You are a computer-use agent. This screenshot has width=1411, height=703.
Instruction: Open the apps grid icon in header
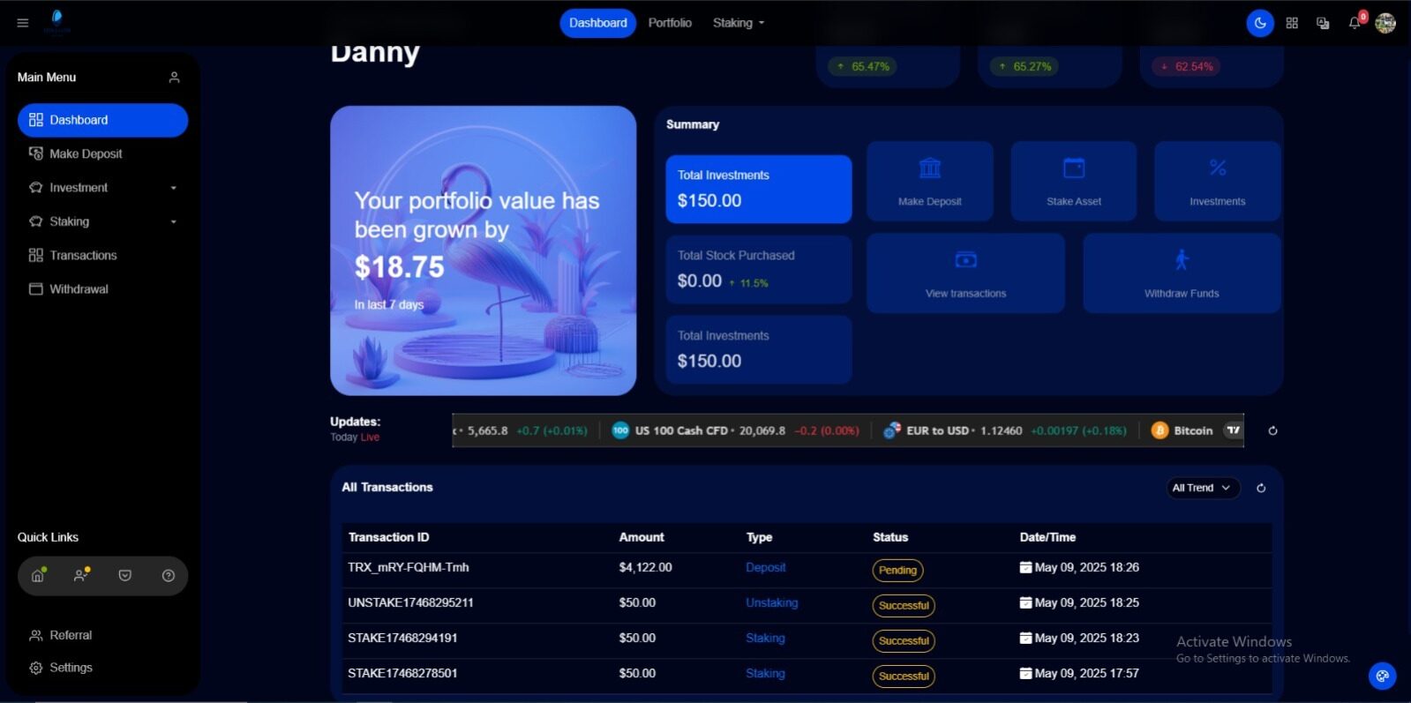coord(1292,24)
